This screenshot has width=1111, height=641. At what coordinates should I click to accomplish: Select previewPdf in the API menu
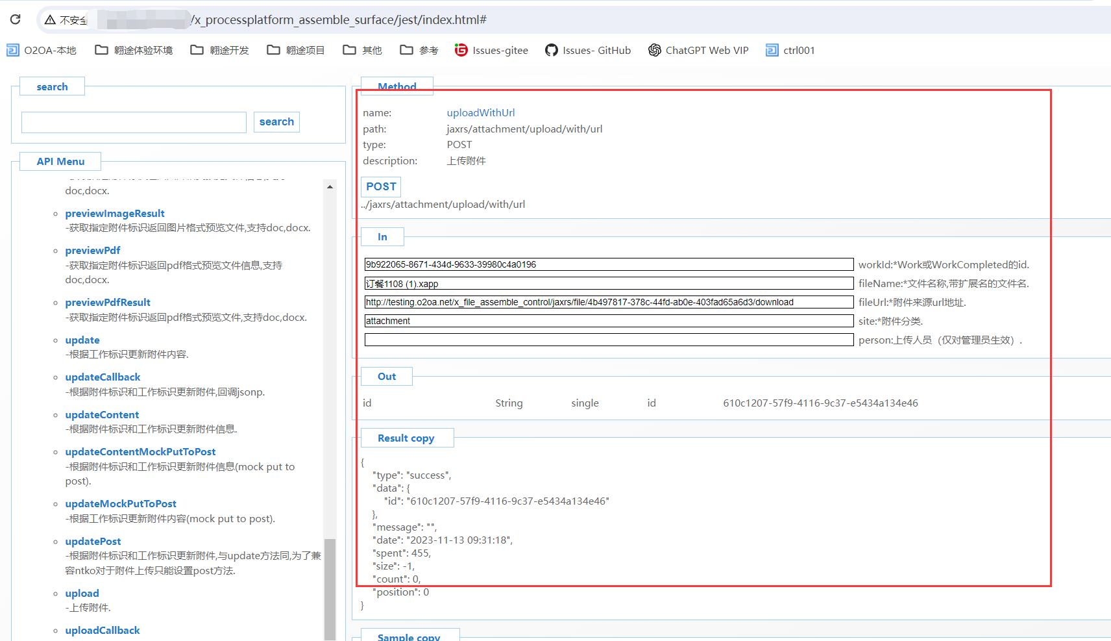click(x=93, y=251)
